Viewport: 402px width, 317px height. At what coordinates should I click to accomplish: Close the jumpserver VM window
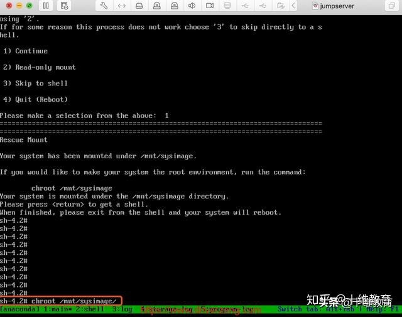coord(9,6)
